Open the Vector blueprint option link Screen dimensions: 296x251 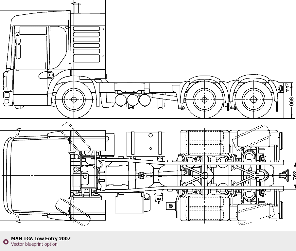point(34,244)
